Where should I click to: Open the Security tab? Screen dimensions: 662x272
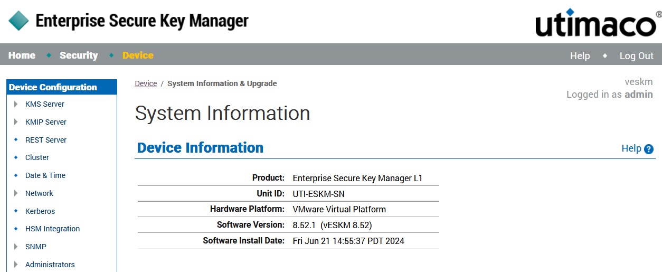coord(79,55)
